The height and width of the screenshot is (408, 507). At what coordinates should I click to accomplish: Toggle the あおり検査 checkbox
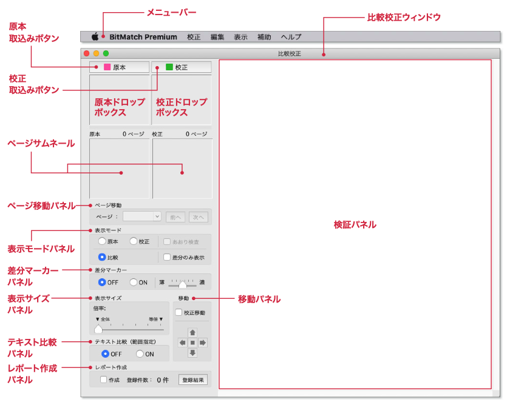167,241
